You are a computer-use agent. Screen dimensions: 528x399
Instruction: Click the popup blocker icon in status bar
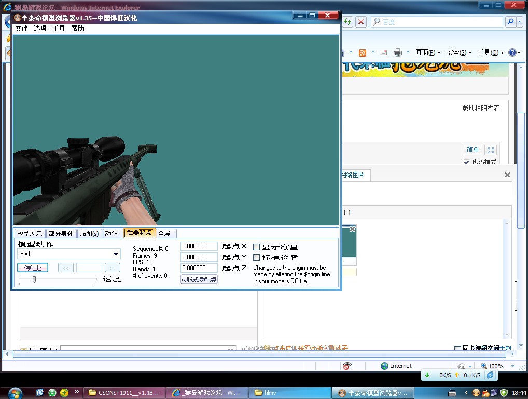[x=347, y=366]
